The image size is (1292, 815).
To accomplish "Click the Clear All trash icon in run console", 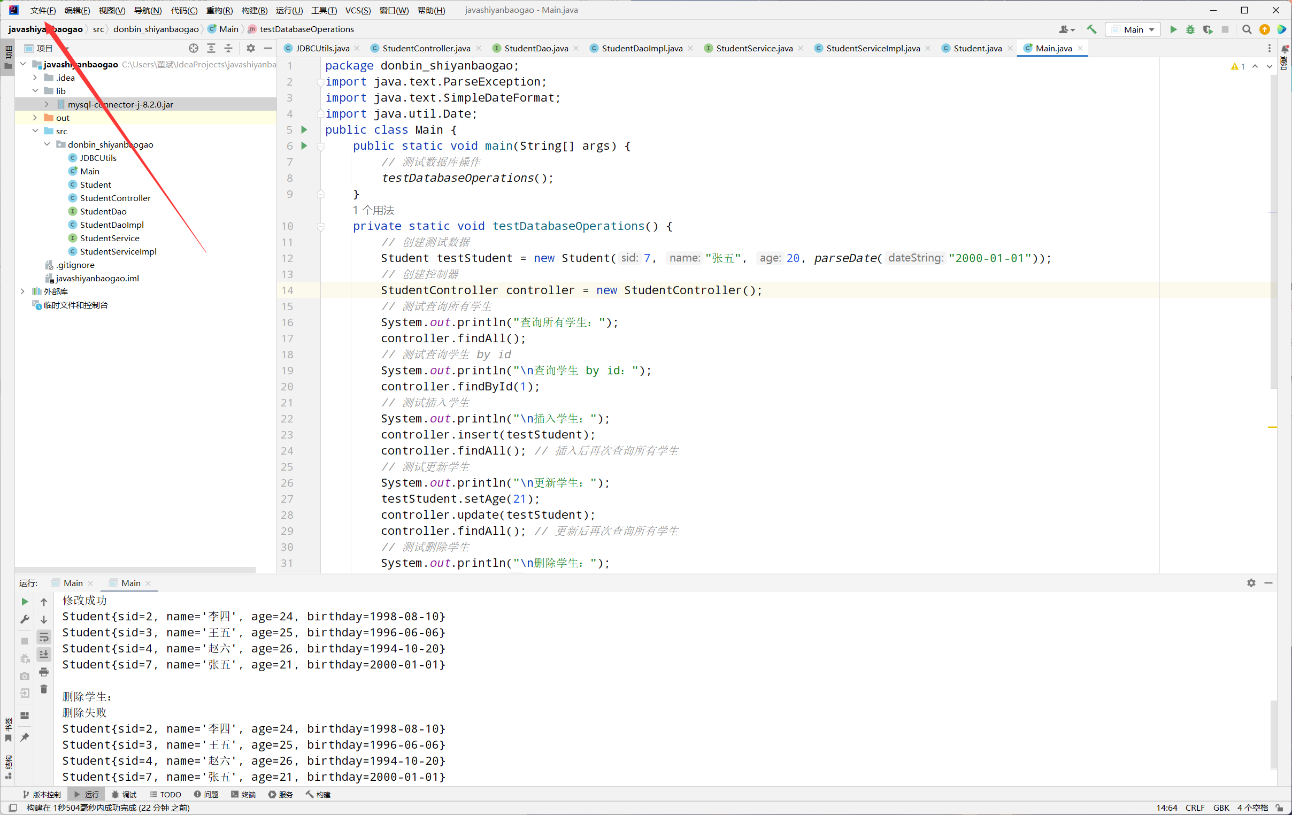I will point(44,689).
